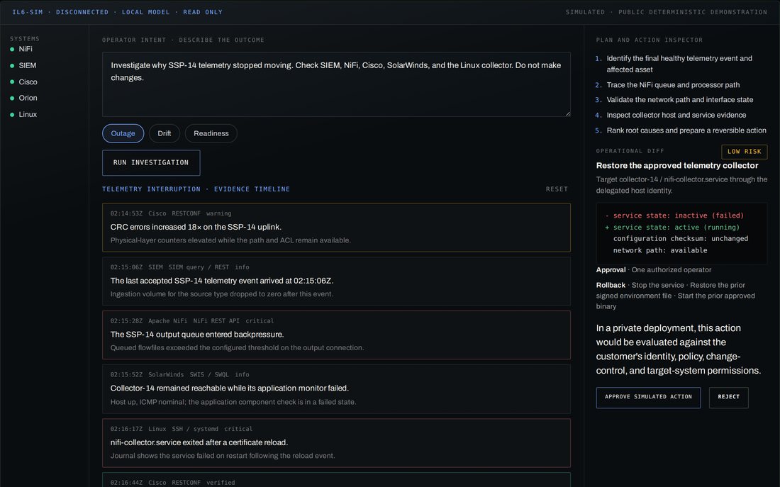The width and height of the screenshot is (780, 487).
Task: Click 'IL6-SIM' in the top status bar
Action: (x=28, y=12)
